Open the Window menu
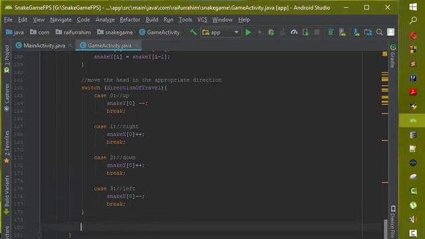425x239 pixels. coord(222,19)
